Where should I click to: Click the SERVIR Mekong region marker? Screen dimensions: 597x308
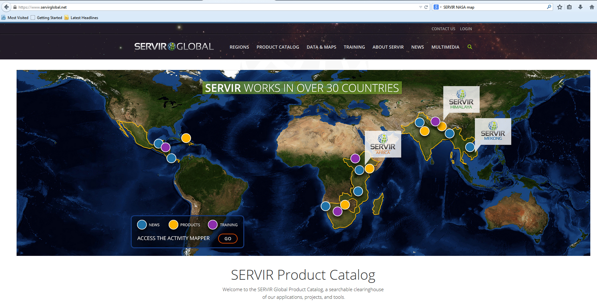493,131
